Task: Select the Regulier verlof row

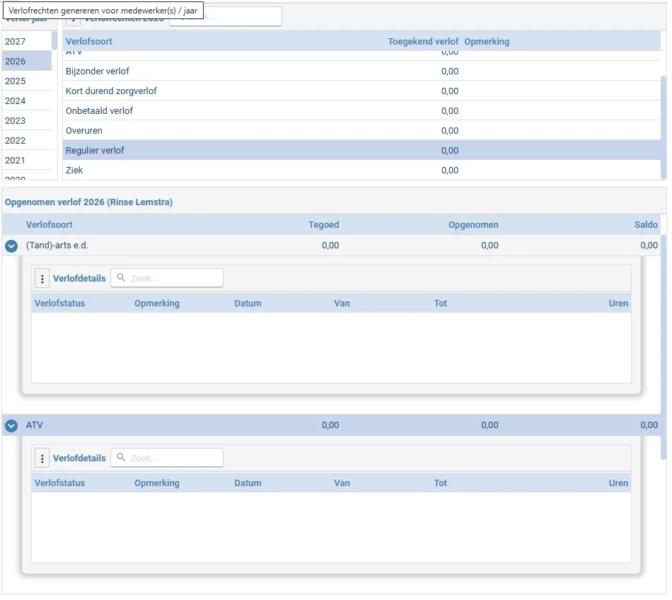Action: point(361,151)
